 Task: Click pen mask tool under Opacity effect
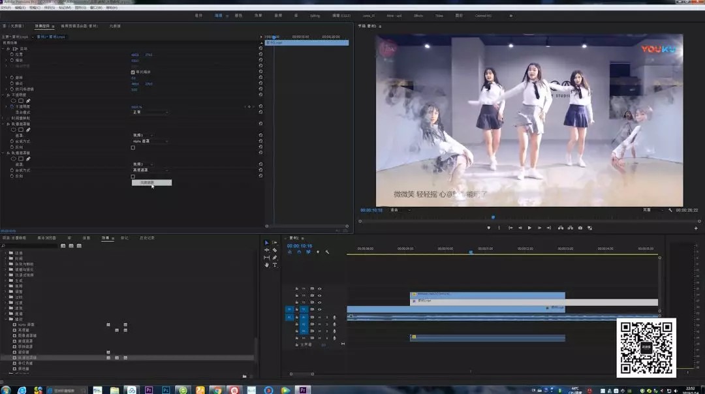click(x=28, y=100)
